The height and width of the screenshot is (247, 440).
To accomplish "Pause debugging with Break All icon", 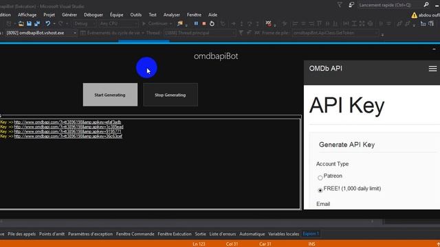I will click(196, 24).
